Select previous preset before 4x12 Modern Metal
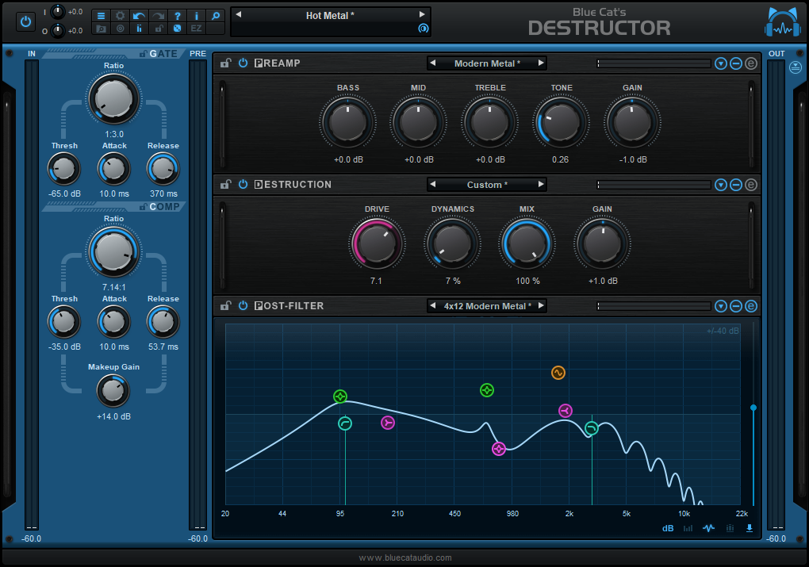Screen dimensions: 809x567 coord(433,305)
